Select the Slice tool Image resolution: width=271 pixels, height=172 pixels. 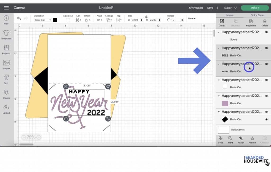point(221,140)
